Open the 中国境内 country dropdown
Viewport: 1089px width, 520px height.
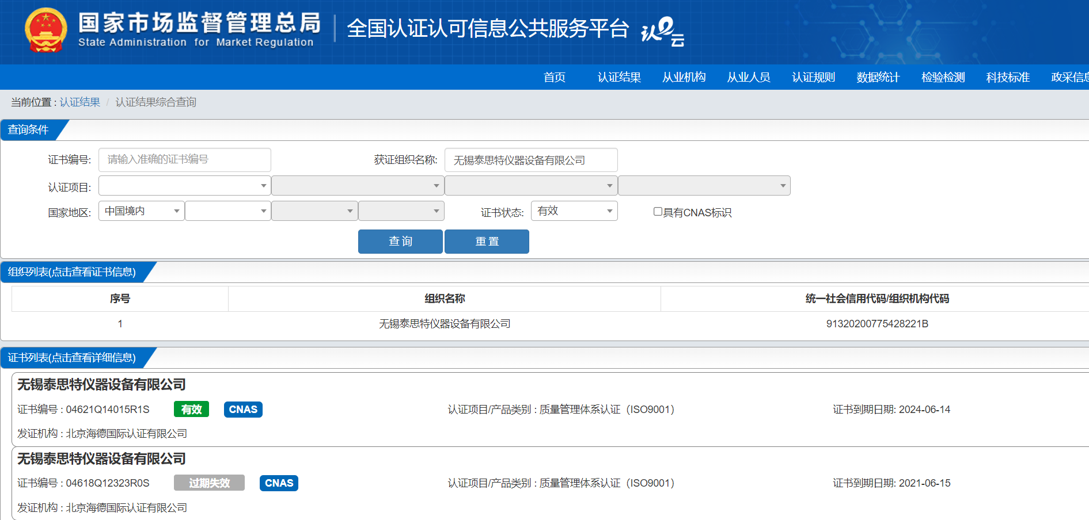(142, 211)
